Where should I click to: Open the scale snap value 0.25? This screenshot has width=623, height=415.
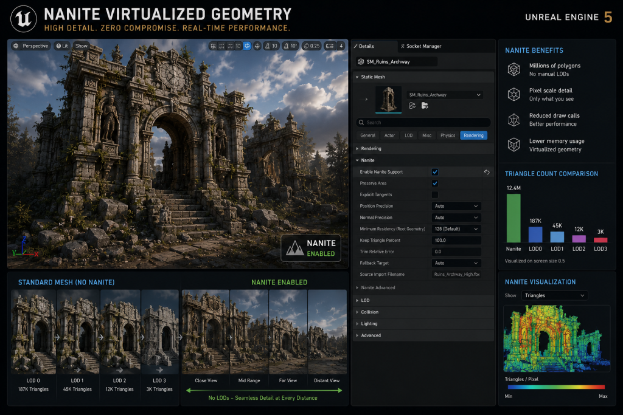(x=315, y=46)
